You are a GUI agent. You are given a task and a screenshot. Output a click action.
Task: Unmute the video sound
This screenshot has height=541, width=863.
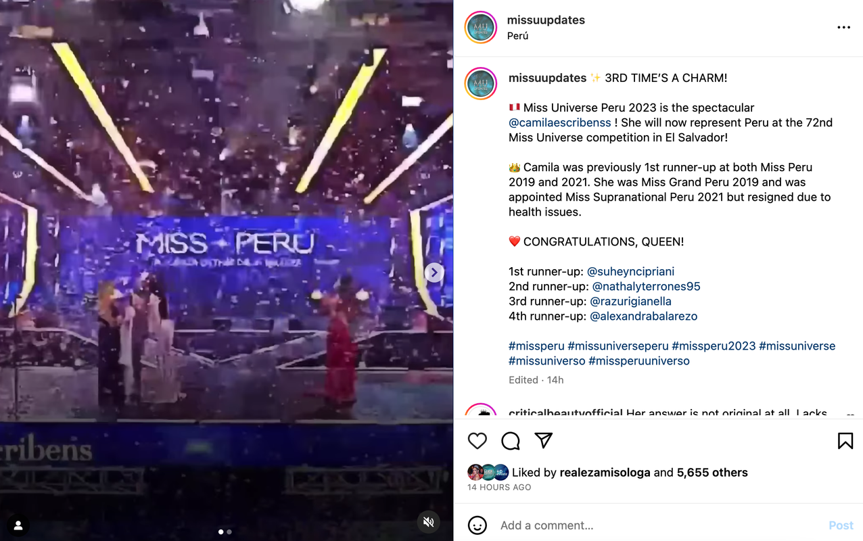pyautogui.click(x=428, y=522)
